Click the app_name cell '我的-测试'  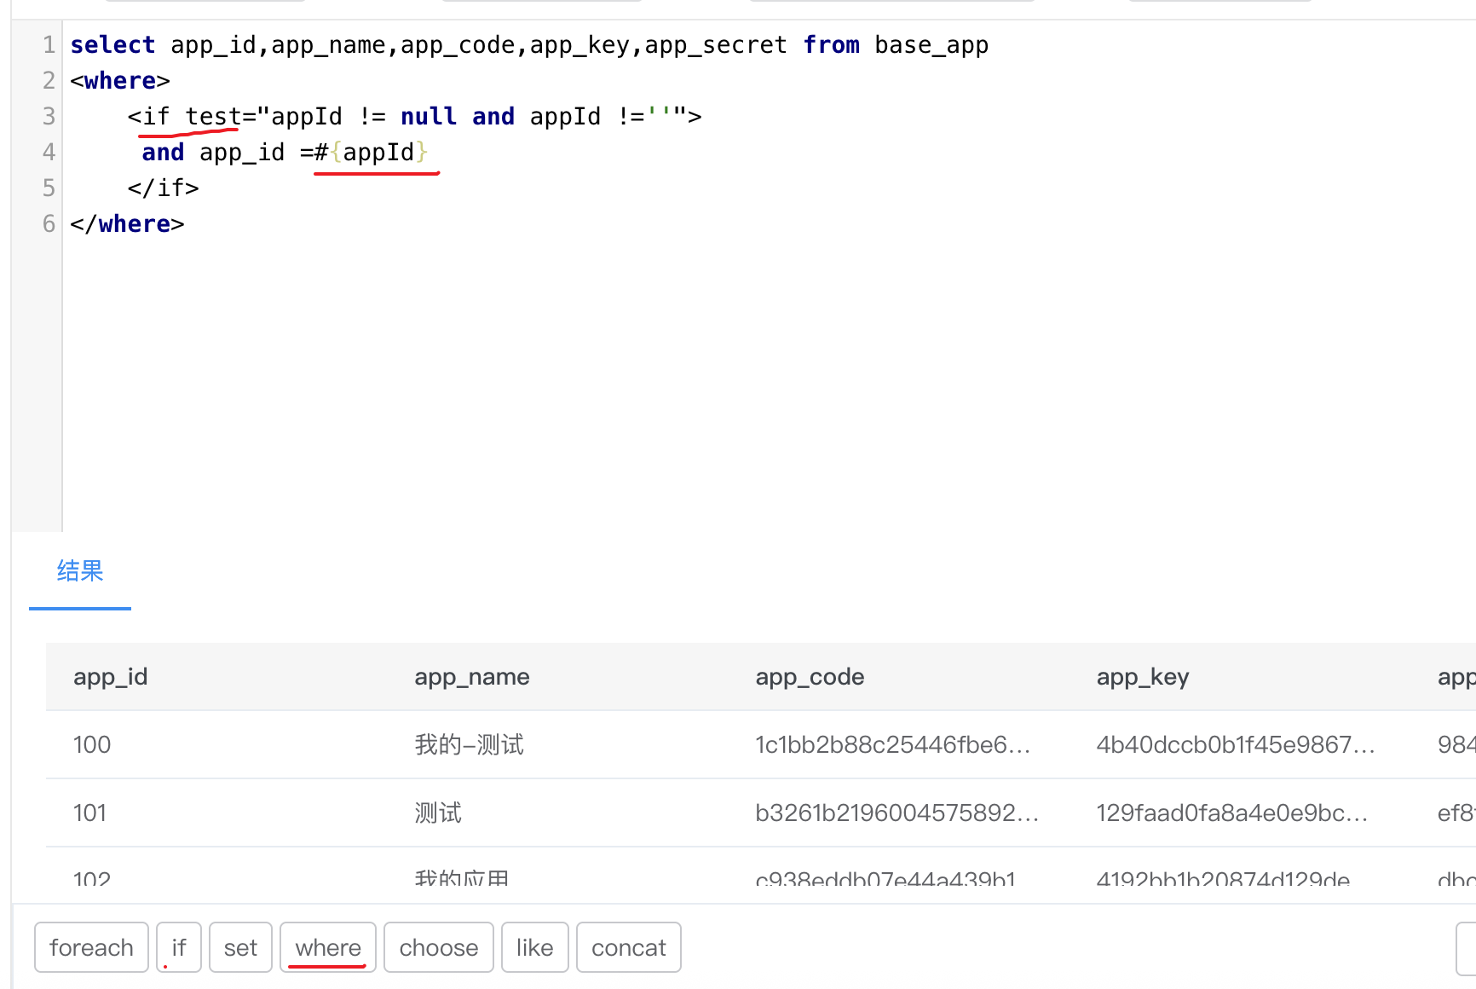coord(469,745)
